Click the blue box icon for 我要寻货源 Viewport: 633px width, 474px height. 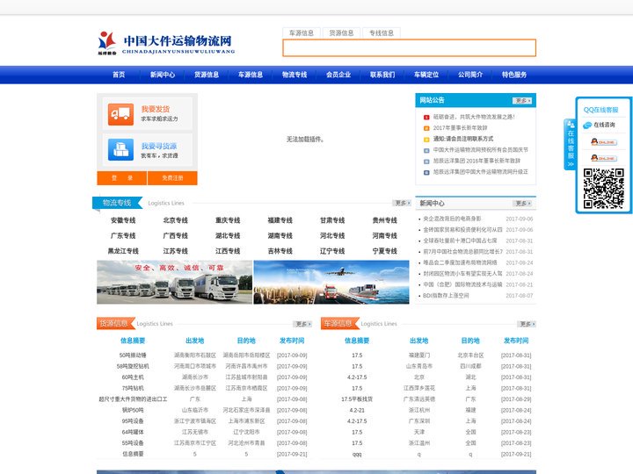click(x=120, y=149)
